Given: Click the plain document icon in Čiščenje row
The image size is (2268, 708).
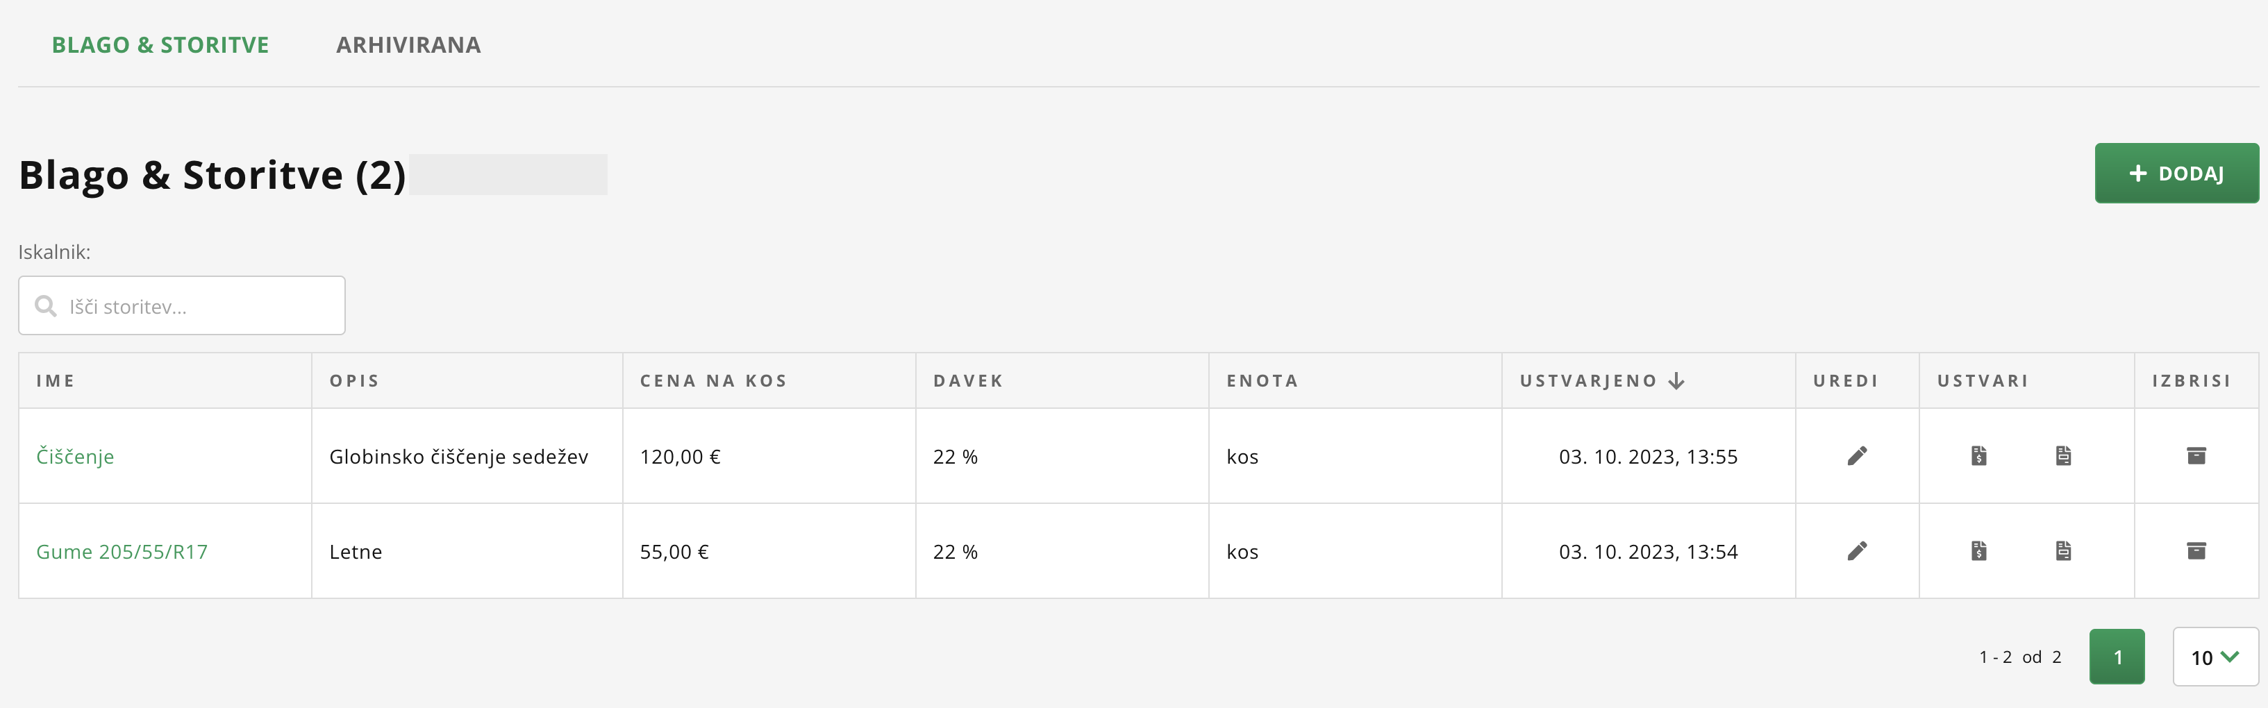Looking at the screenshot, I should pos(2063,455).
